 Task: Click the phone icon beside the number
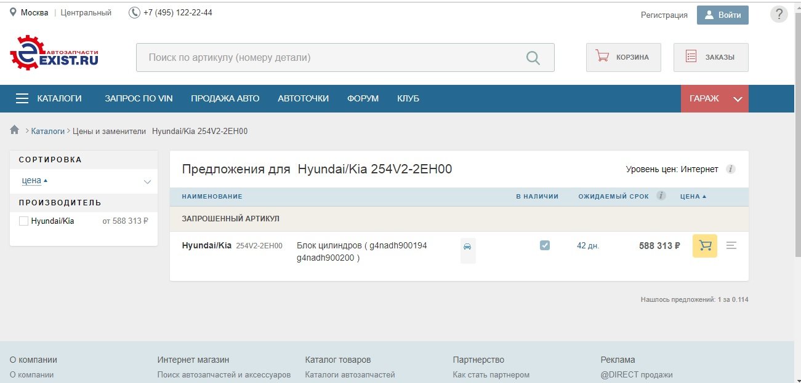tap(134, 12)
